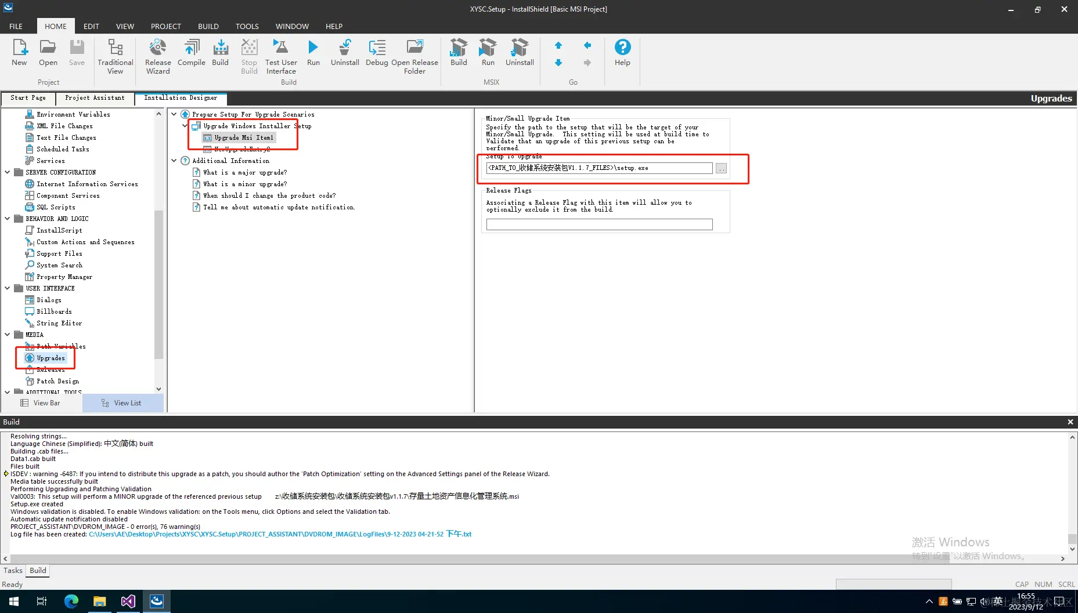This screenshot has width=1078, height=613.
Task: Switch to Traditional View
Action: [115, 56]
